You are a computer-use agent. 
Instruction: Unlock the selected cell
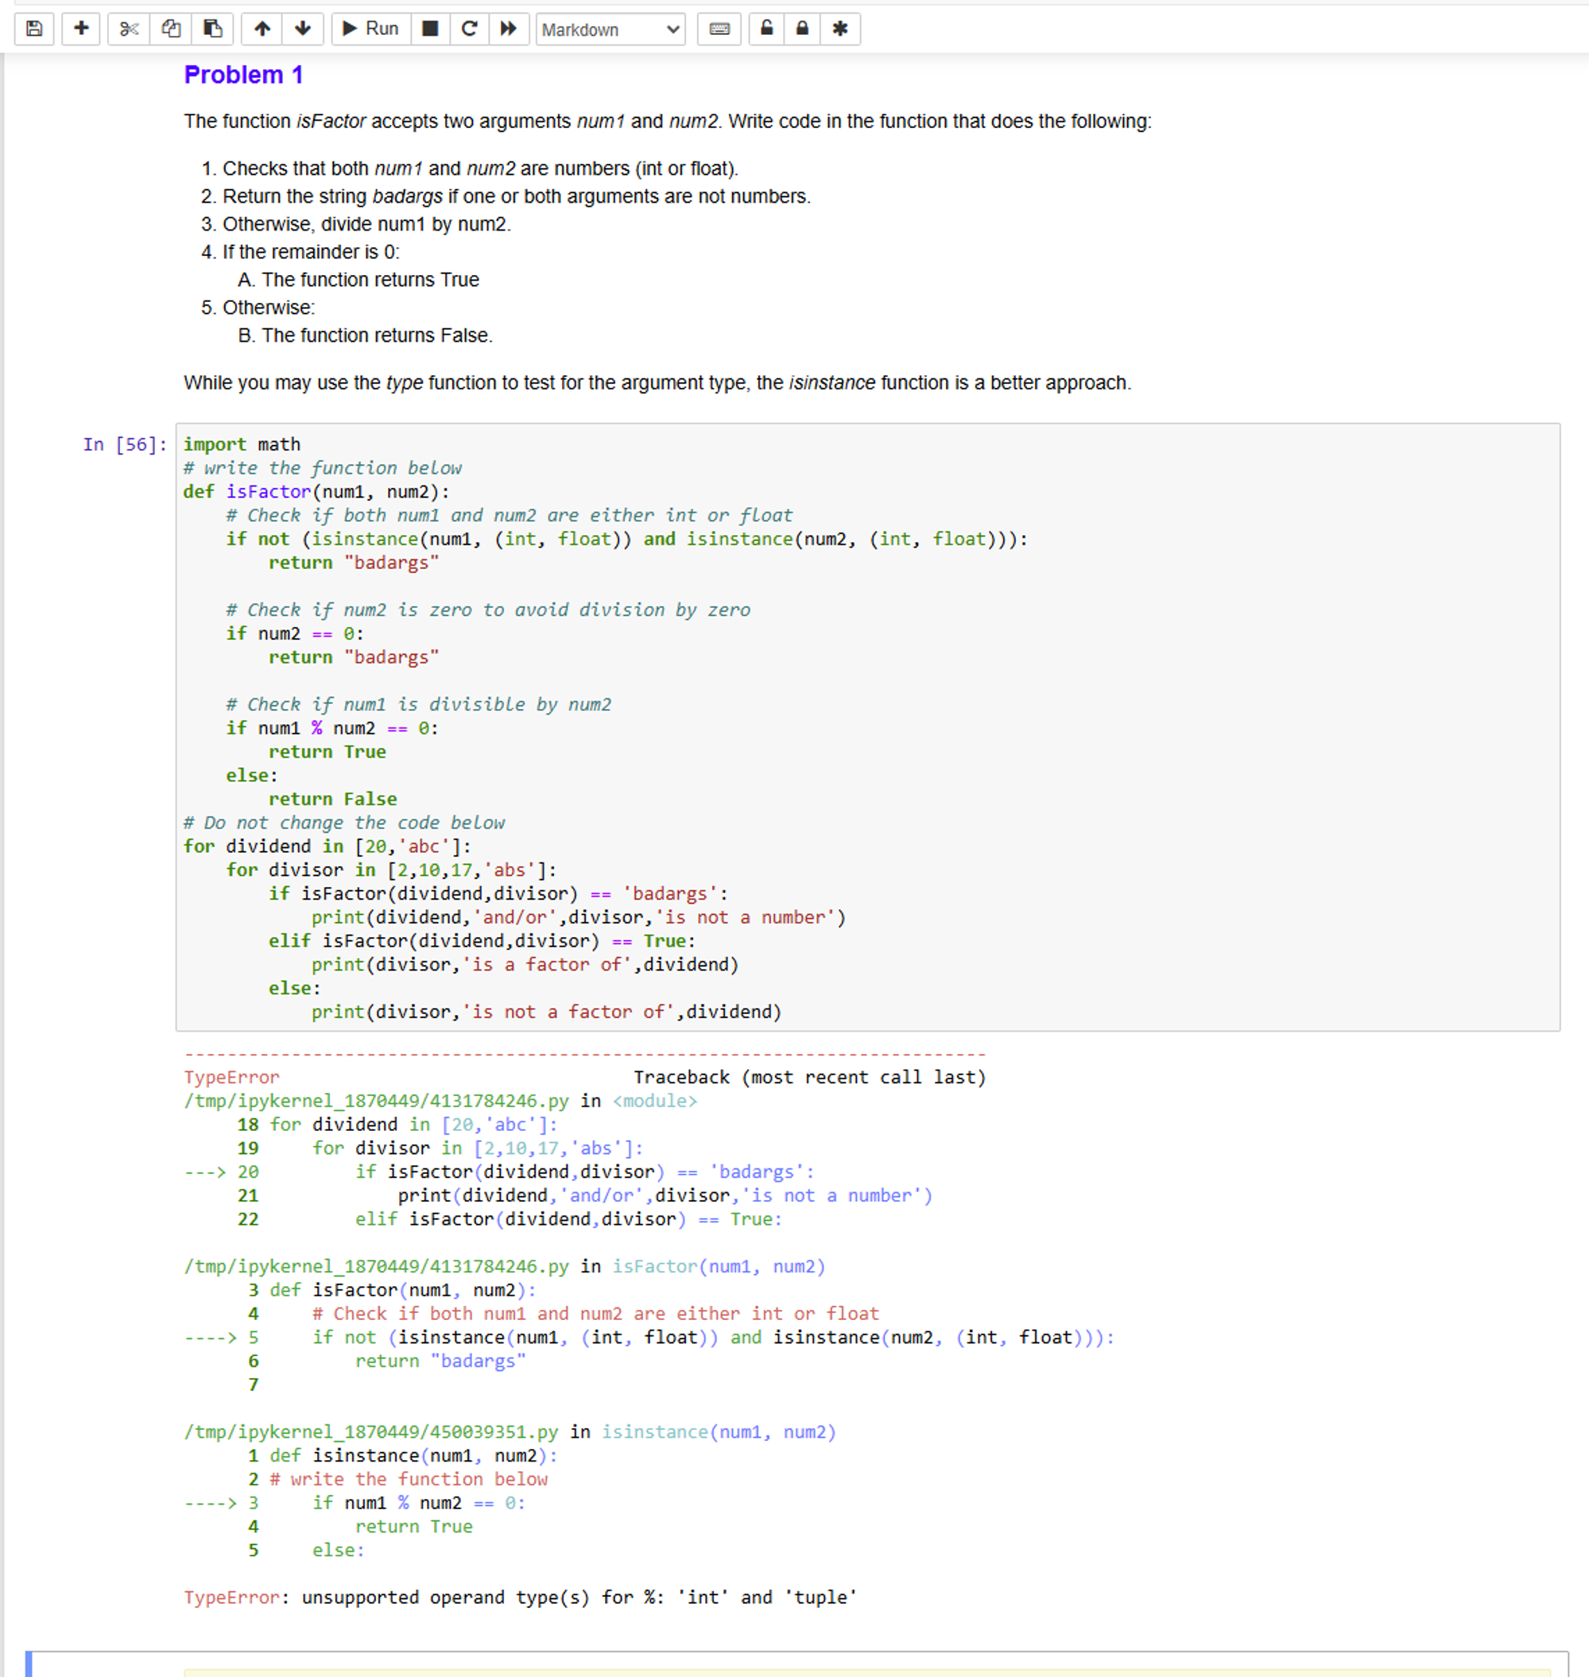(x=766, y=29)
